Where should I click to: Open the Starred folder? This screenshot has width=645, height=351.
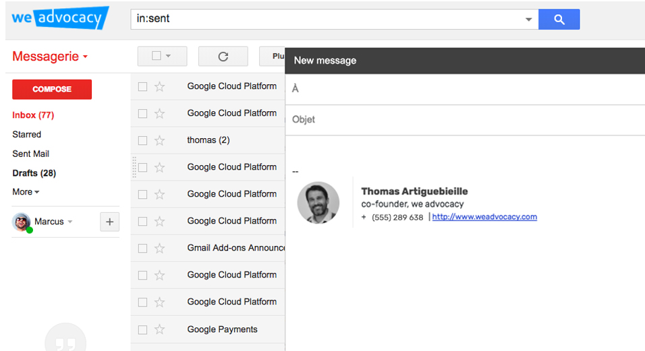point(27,134)
